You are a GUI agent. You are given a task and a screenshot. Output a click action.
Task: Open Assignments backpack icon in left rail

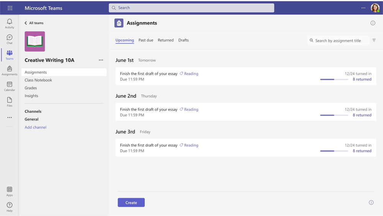[x=10, y=71]
